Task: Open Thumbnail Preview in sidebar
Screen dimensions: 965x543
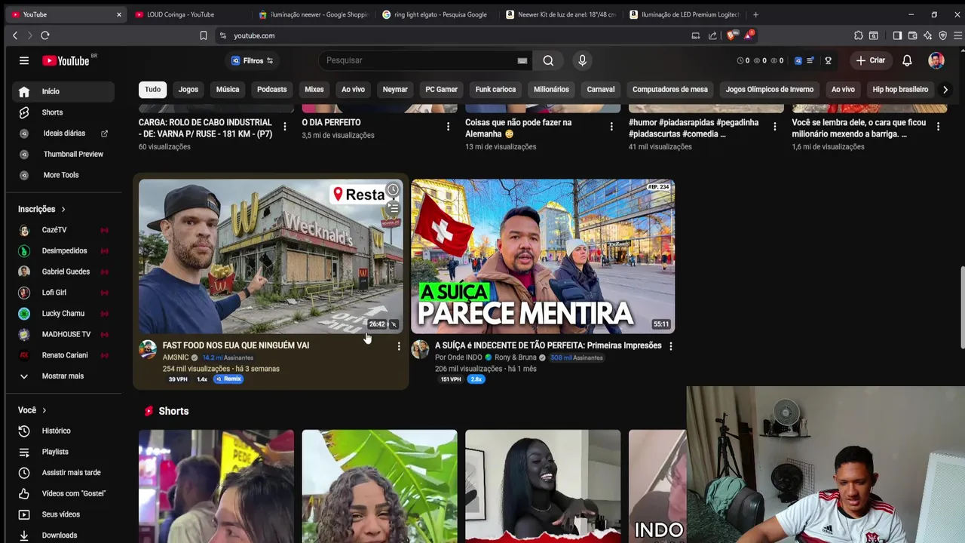Action: 63,154
